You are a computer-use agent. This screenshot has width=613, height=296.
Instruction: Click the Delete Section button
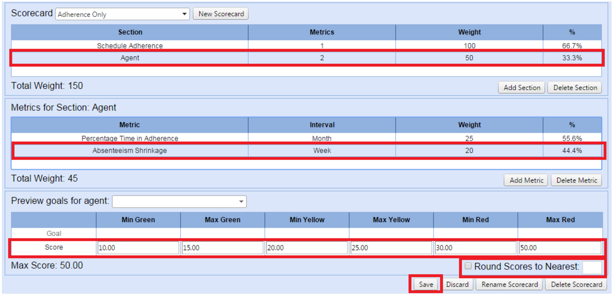575,88
